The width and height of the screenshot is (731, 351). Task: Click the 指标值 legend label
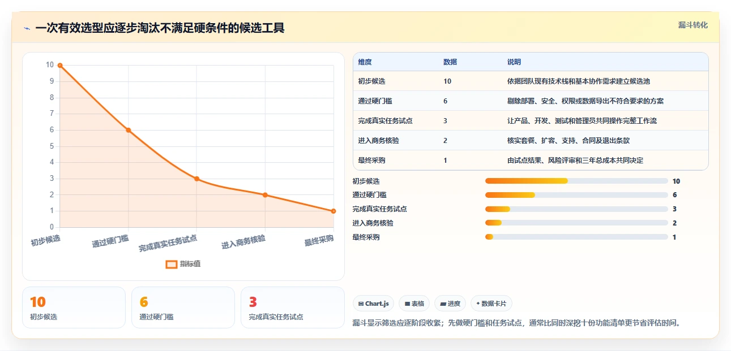click(190, 264)
